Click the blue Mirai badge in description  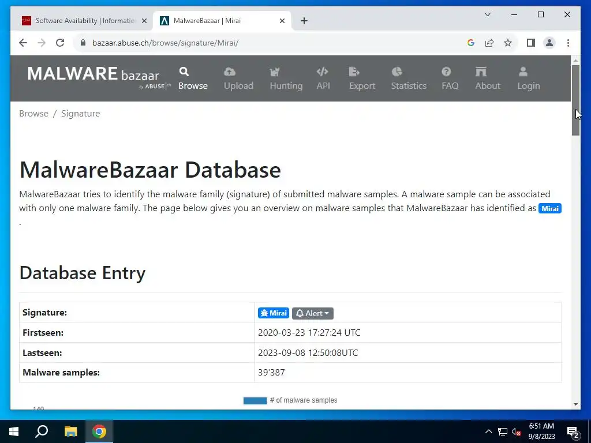549,208
